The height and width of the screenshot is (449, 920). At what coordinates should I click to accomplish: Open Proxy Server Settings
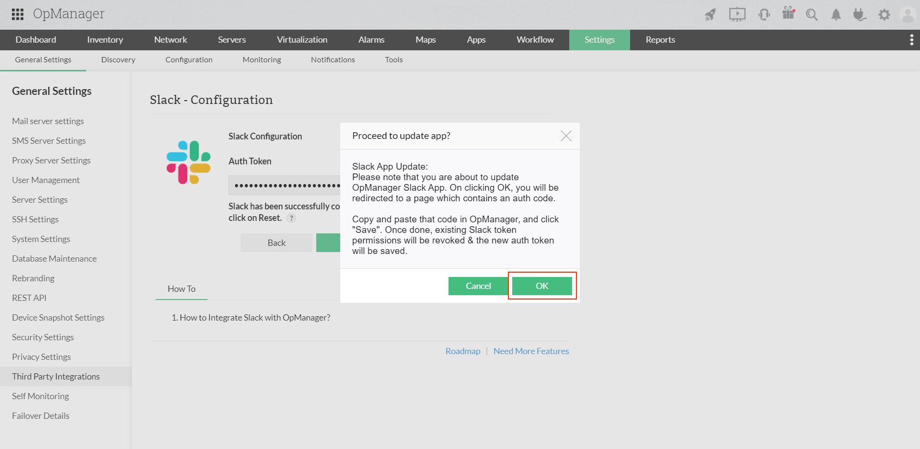coord(51,161)
